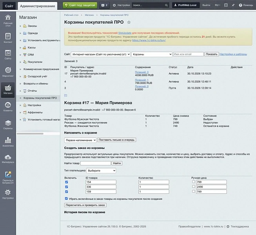Switch to the Сайт tab

coord(9,6)
